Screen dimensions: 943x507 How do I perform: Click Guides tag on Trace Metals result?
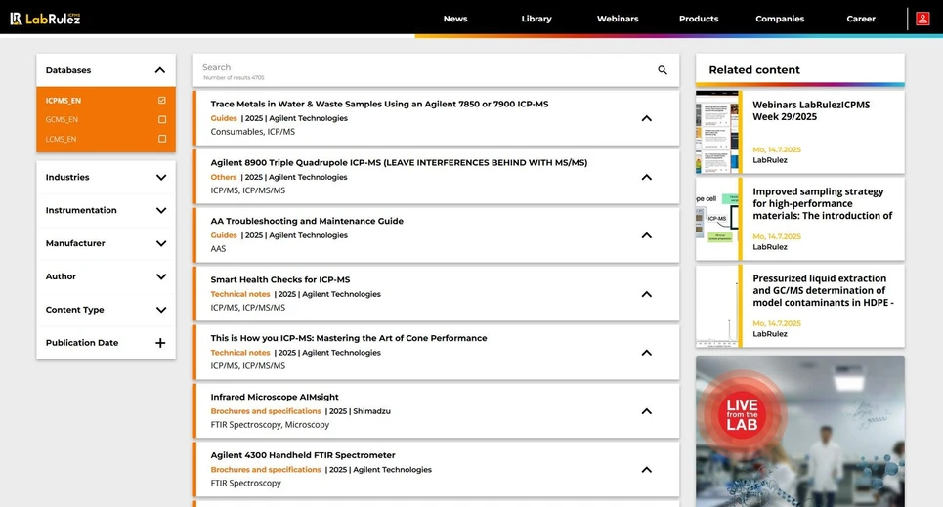(224, 118)
